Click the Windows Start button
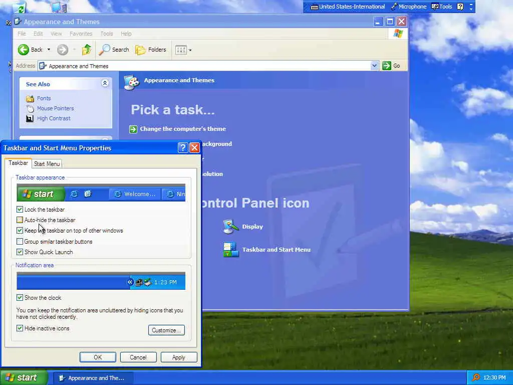The width and height of the screenshot is (513, 385). coord(24,378)
